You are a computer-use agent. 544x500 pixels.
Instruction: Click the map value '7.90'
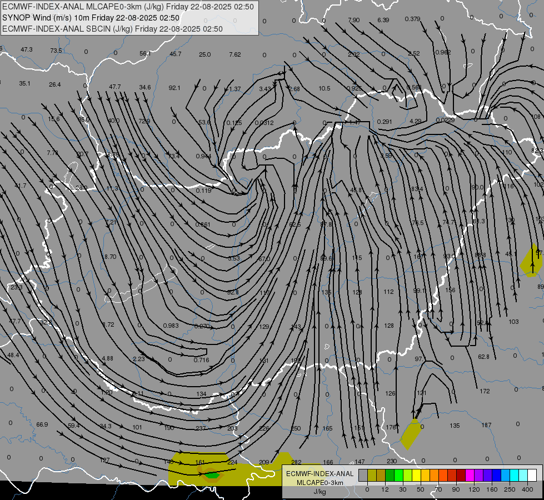tap(353, 20)
